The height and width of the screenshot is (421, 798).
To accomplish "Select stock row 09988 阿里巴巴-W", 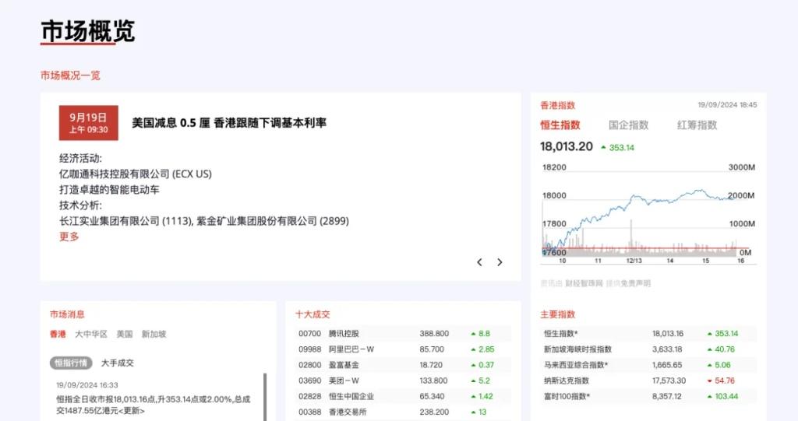I will coord(403,349).
